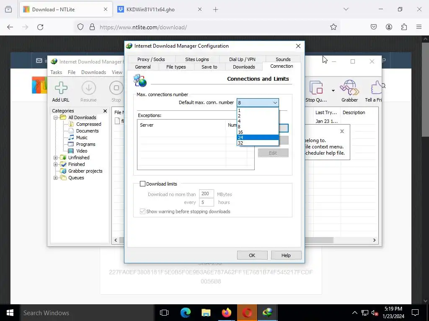Select the Video category
This screenshot has width=429, height=321.
(82, 151)
